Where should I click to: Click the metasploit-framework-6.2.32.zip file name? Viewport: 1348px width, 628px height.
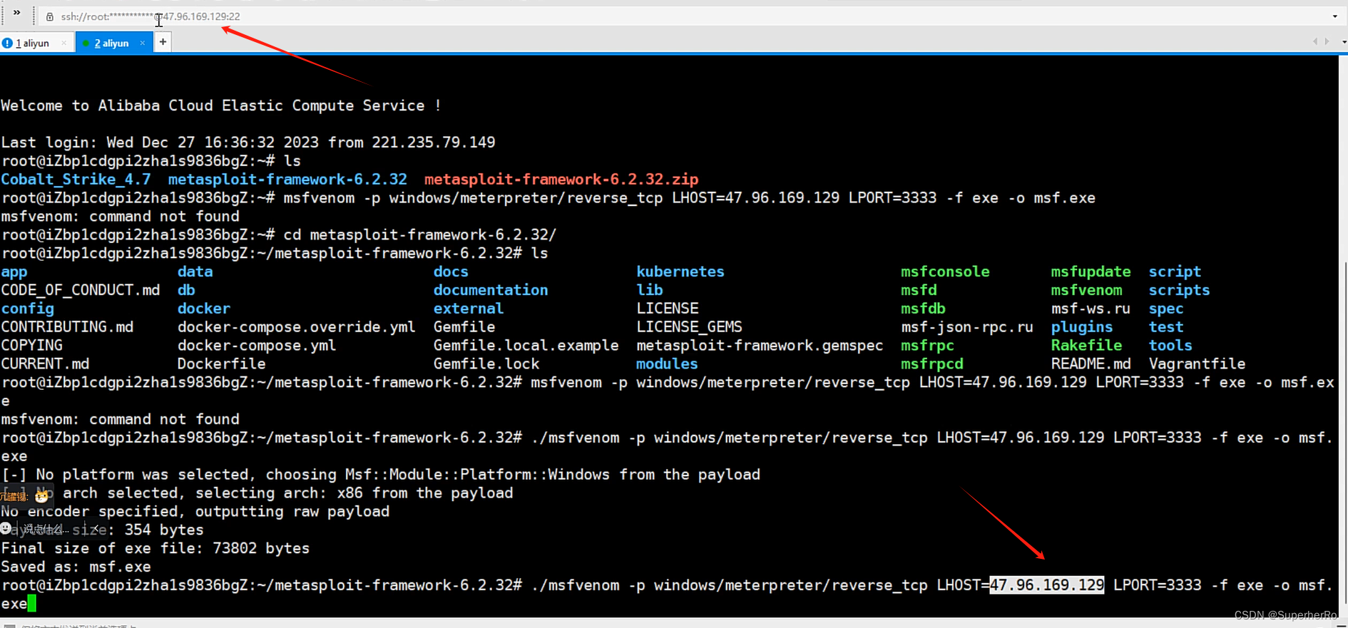(561, 180)
